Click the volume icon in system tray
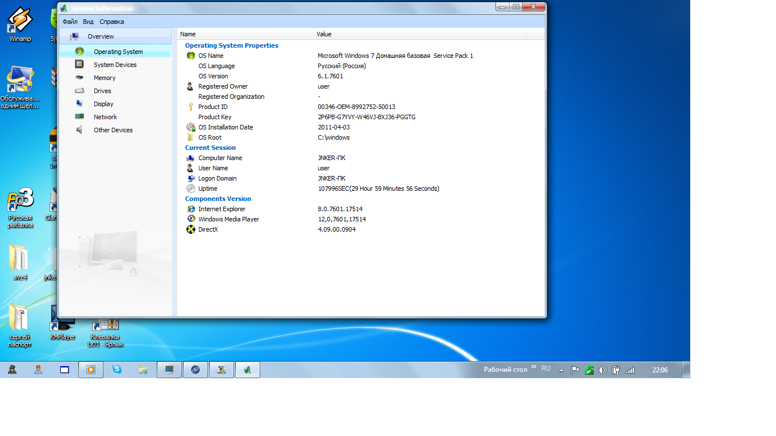 [603, 370]
